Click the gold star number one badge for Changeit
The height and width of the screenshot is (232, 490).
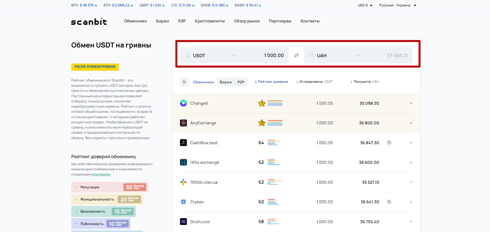tap(262, 103)
